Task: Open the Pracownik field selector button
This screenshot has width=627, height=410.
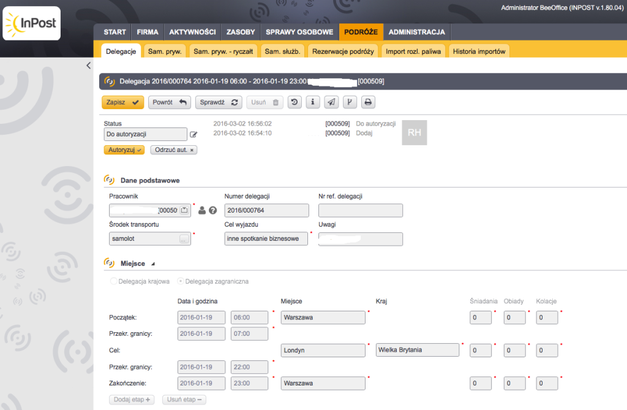Action: 184,210
